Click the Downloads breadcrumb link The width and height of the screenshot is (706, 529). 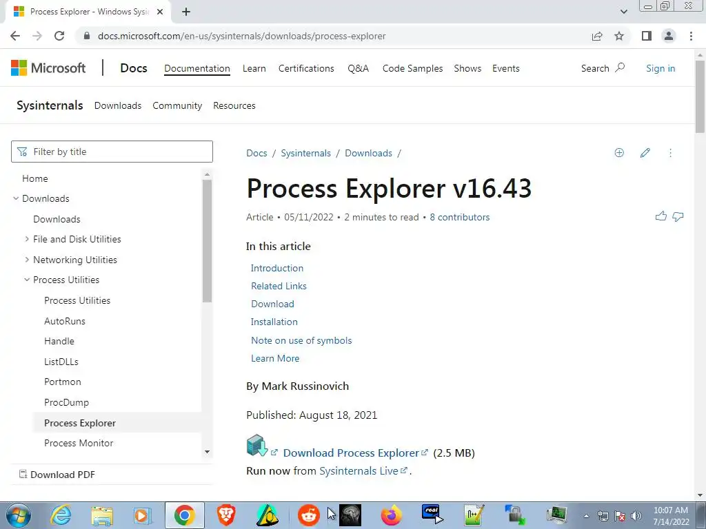click(x=368, y=154)
